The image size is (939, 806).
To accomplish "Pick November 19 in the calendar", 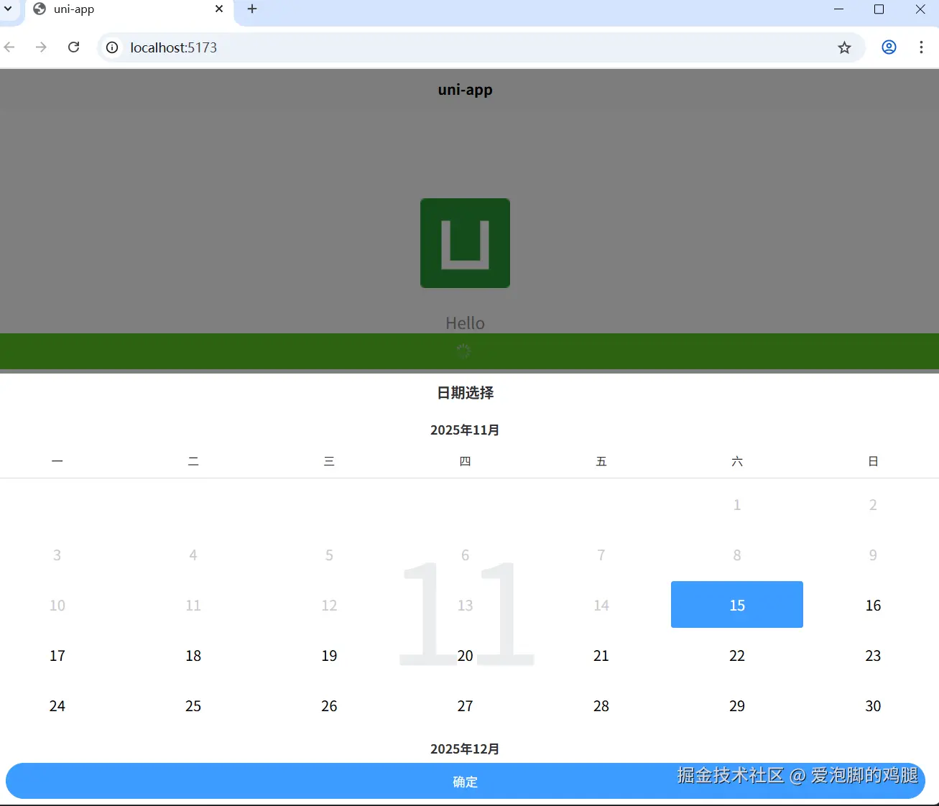I will [x=329, y=656].
